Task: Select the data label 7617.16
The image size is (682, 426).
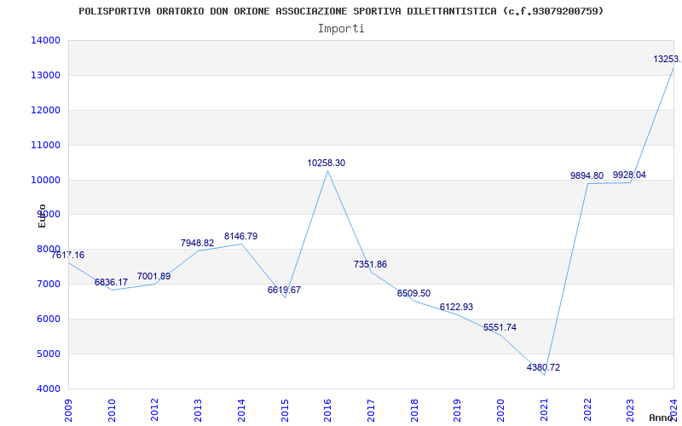Action: point(68,255)
